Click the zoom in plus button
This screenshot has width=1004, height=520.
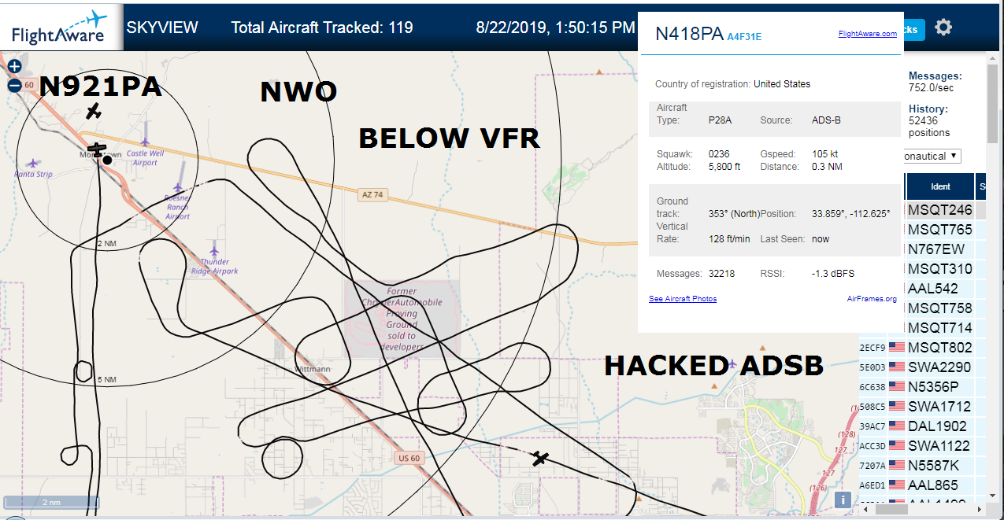coord(14,67)
